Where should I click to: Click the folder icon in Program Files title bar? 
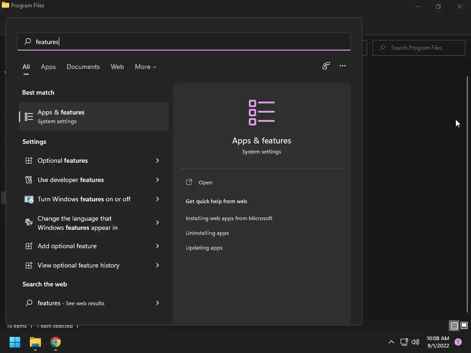pyautogui.click(x=6, y=5)
